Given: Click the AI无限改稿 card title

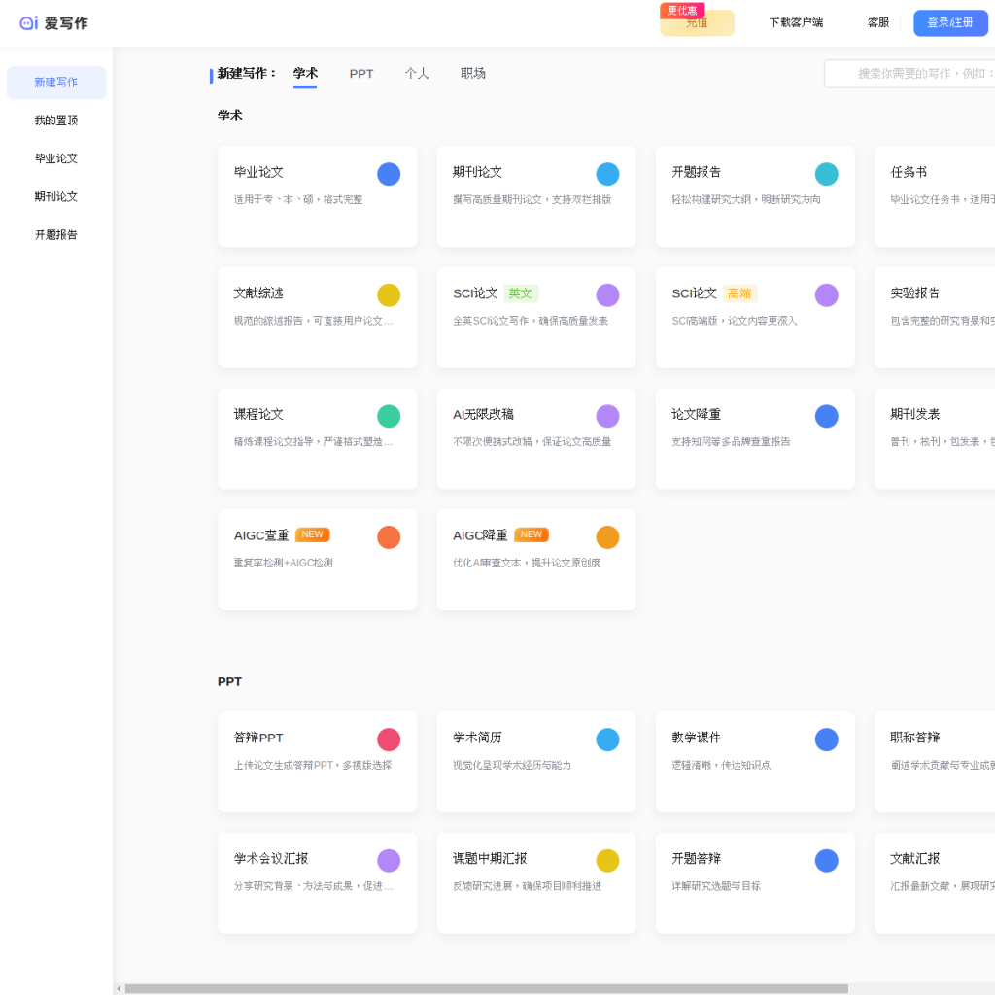Looking at the screenshot, I should point(483,414).
